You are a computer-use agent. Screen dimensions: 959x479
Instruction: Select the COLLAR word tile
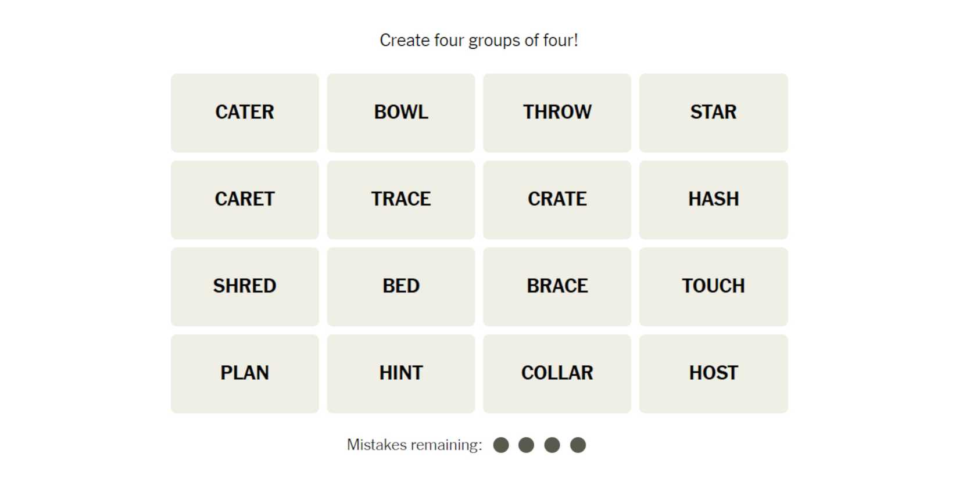[x=557, y=373]
